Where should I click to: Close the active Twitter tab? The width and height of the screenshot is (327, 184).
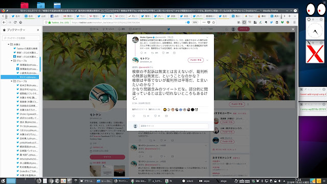coord(110,16)
